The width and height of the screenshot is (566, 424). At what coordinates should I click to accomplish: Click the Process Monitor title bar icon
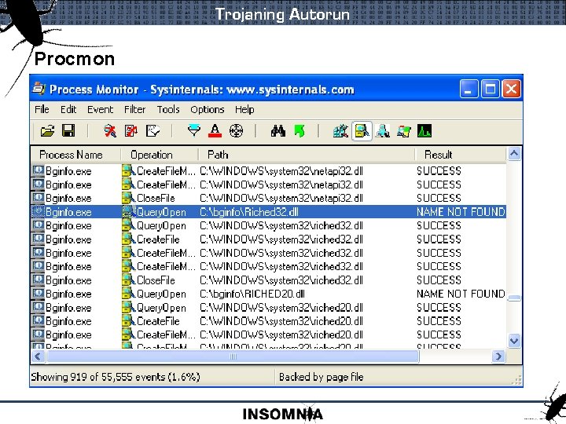coord(39,88)
